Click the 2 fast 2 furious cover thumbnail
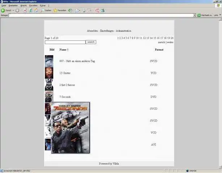Viewport: 222px width, 173px height. coord(49,85)
